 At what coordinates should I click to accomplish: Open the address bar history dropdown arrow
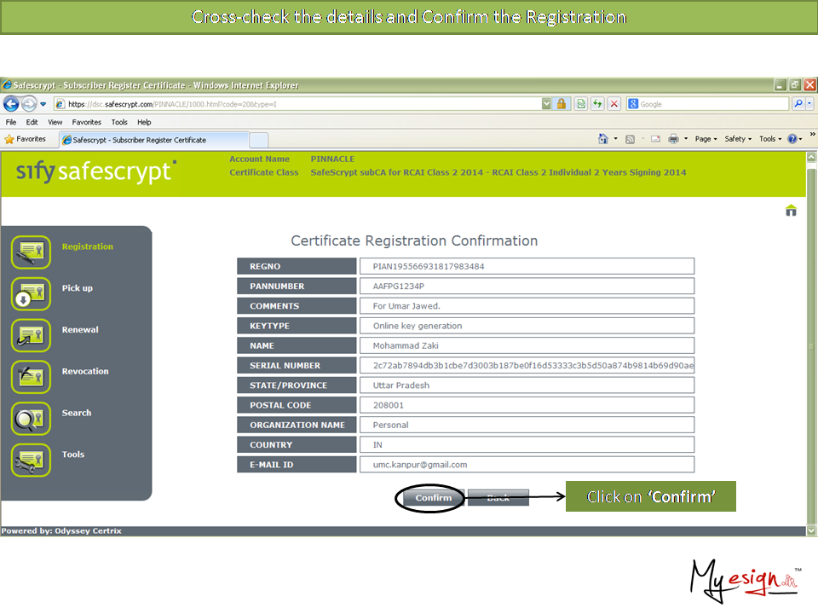point(546,104)
